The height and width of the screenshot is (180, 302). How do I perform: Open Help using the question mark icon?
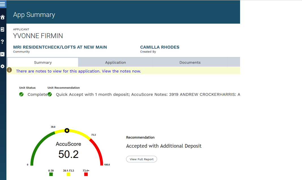coord(3,42)
